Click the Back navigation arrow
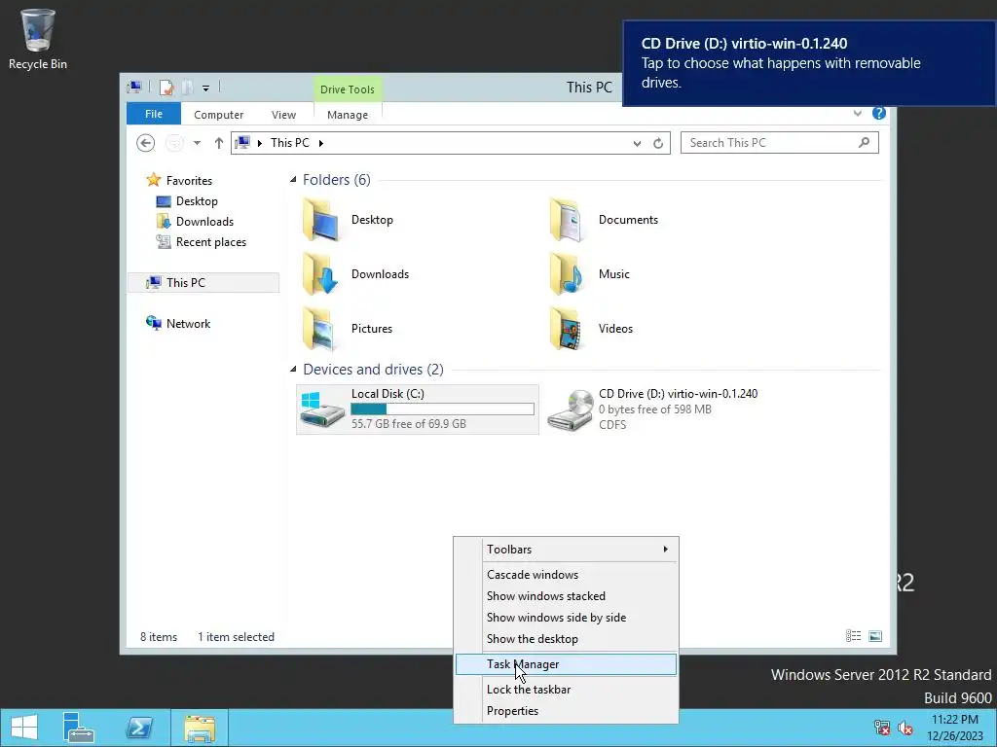The image size is (997, 747). [x=146, y=143]
